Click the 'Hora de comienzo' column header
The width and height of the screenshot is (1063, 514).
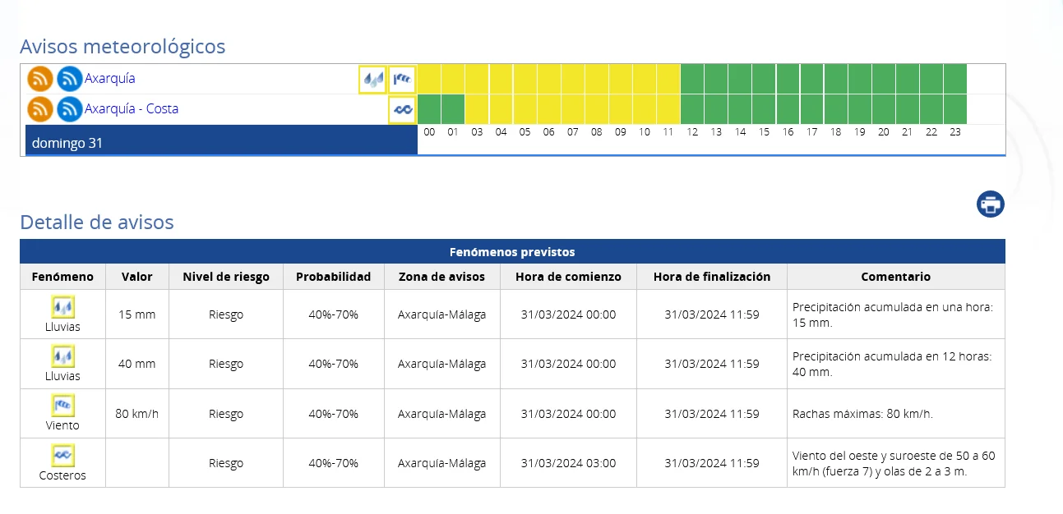pyautogui.click(x=569, y=277)
